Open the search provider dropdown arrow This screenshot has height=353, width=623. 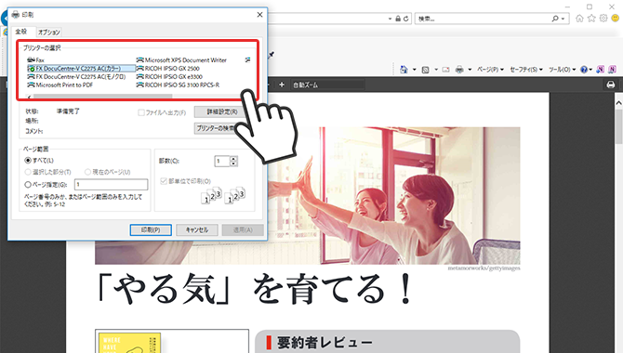coord(563,19)
